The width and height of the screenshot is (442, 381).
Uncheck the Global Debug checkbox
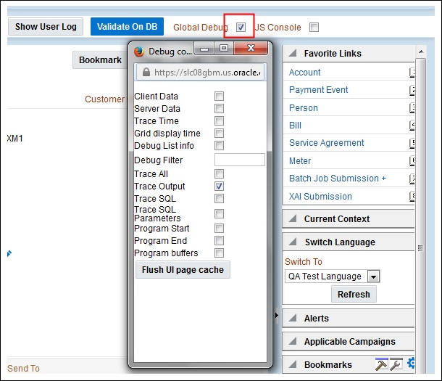(x=241, y=27)
